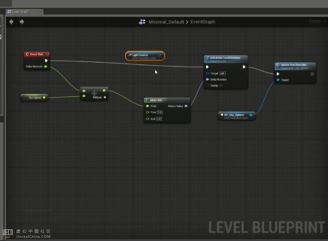Click the Yaw value input field

[159, 112]
